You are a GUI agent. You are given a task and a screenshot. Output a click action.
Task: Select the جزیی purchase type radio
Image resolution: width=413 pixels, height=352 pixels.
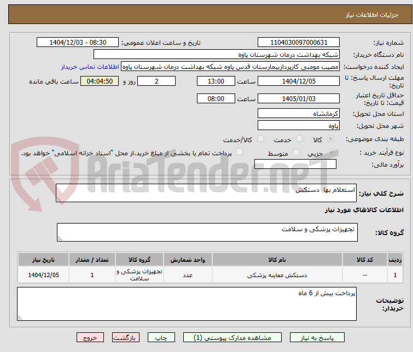(331, 152)
